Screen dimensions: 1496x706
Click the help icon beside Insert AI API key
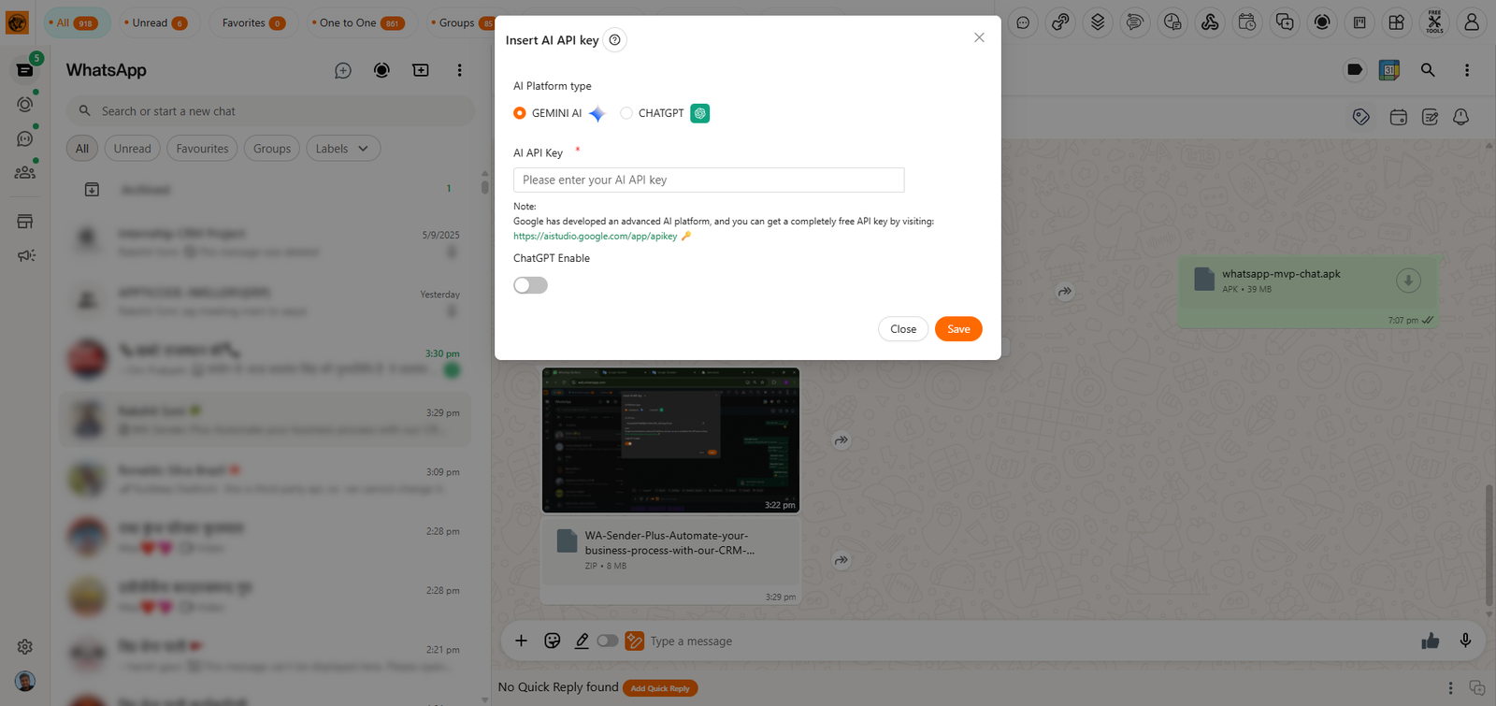614,40
